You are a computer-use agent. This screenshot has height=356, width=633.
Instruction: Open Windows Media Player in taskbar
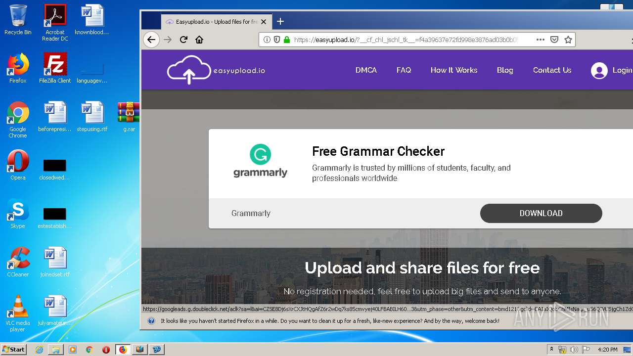(x=73, y=350)
